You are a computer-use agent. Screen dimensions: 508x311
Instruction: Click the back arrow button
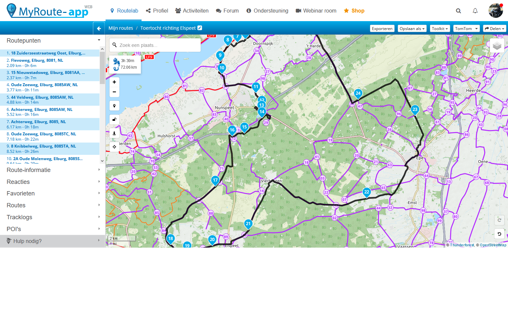[99, 28]
